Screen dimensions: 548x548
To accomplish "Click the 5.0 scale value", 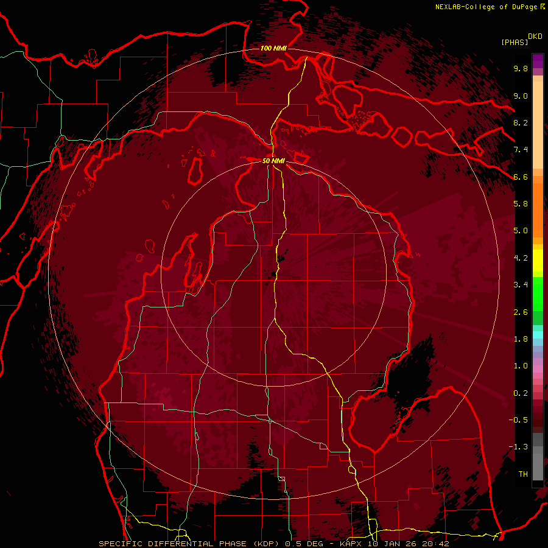I will tap(521, 231).
